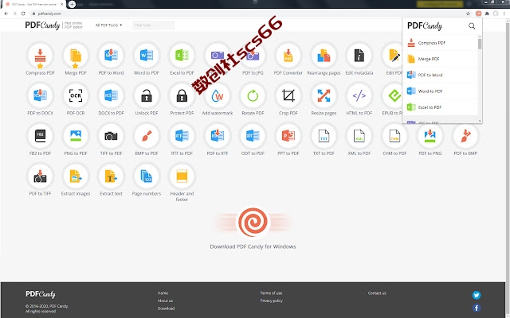Expand the All PDF Tools dropdown

click(108, 25)
